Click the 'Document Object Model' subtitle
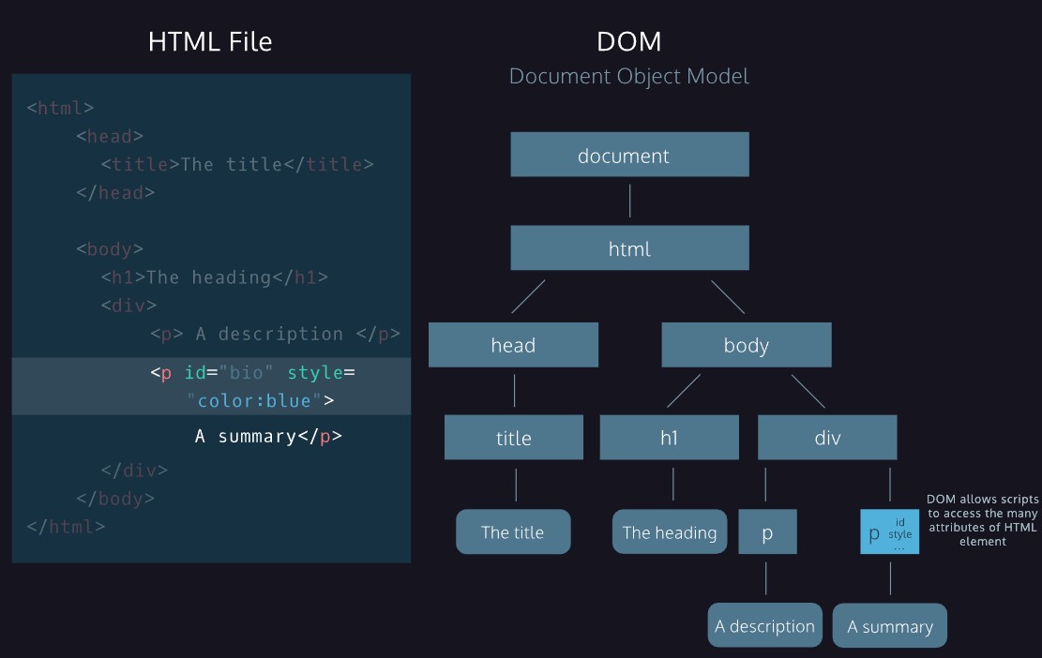 (628, 76)
